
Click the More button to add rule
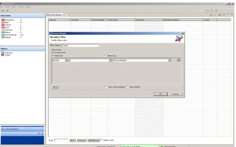[x=55, y=87]
